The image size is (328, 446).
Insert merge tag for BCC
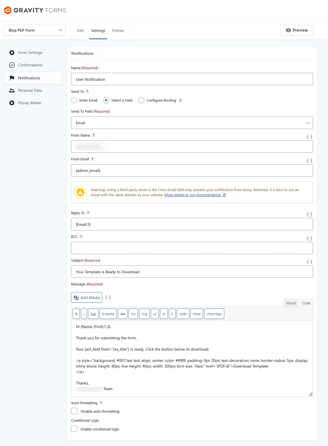click(309, 238)
